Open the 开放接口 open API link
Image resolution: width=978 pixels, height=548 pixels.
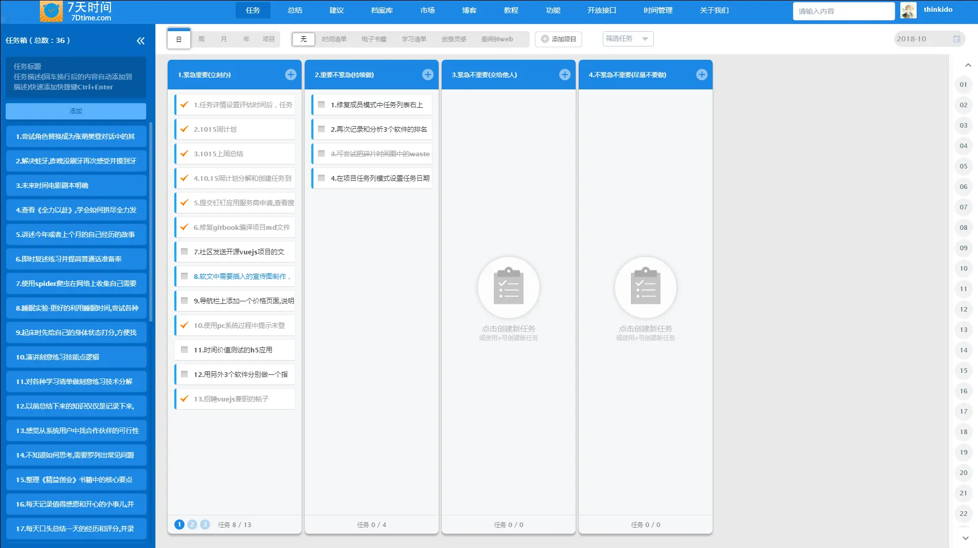click(x=602, y=10)
